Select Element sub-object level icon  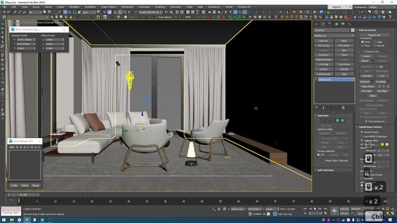click(x=342, y=121)
